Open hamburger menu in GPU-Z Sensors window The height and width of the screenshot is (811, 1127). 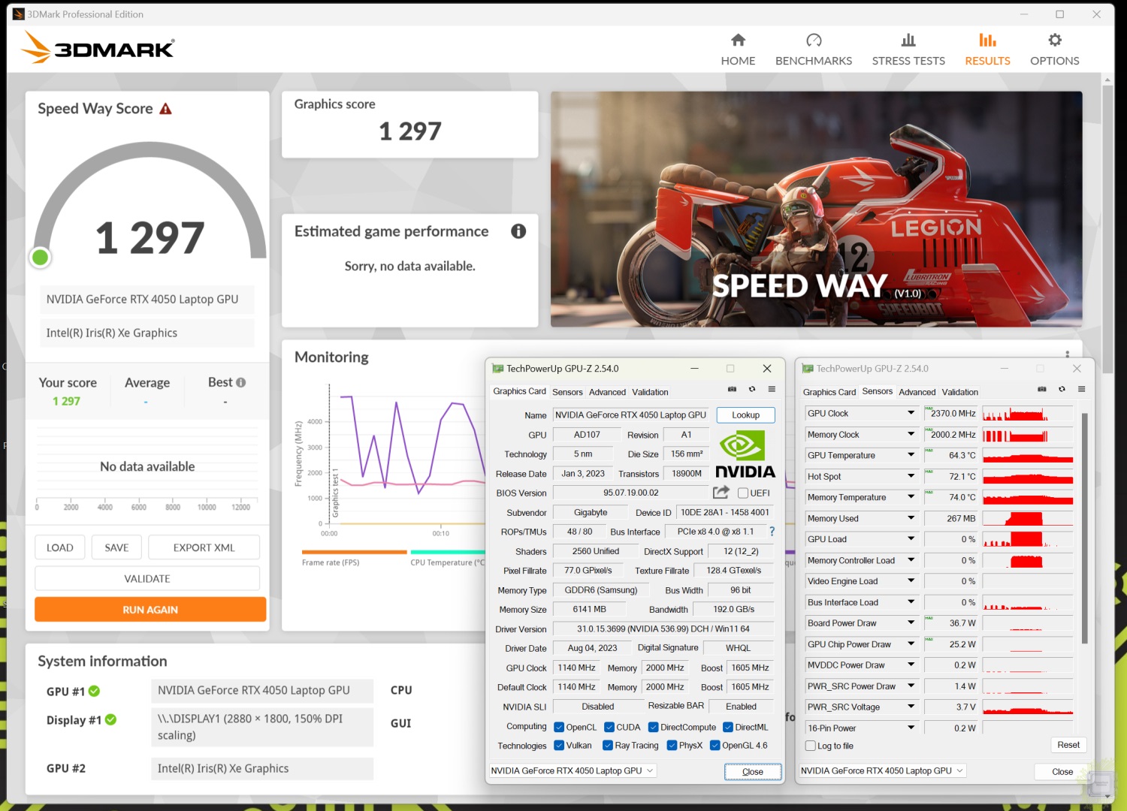click(x=1081, y=389)
